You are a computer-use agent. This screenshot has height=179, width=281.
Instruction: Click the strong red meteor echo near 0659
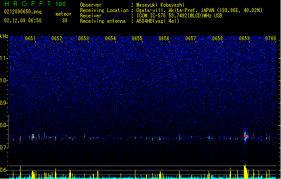tap(246, 136)
